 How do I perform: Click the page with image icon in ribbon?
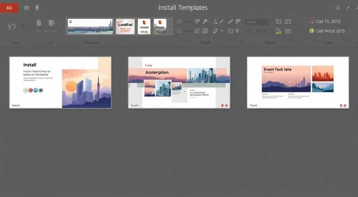click(x=52, y=23)
